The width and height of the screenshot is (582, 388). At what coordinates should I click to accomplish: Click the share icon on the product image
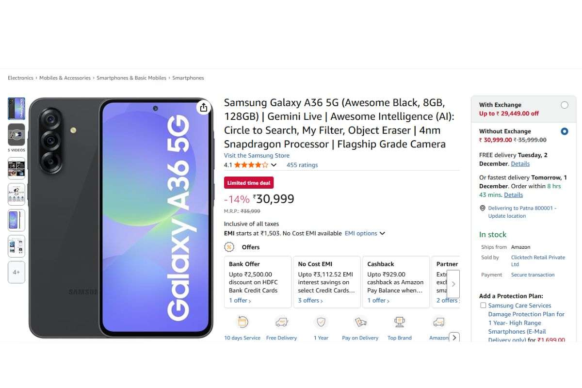204,108
